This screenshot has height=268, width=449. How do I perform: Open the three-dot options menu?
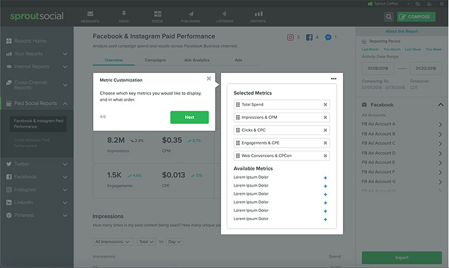333,78
